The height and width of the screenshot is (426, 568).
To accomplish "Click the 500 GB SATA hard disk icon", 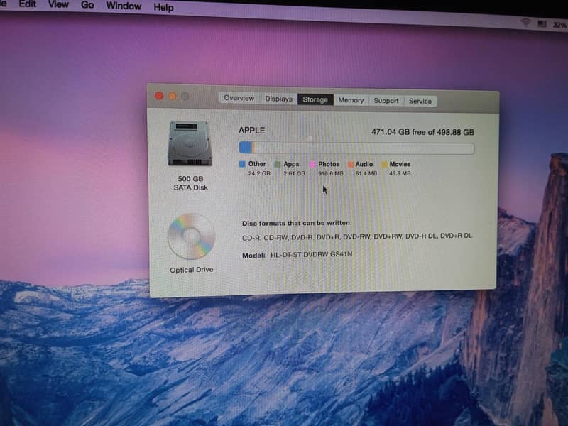I will click(x=190, y=143).
